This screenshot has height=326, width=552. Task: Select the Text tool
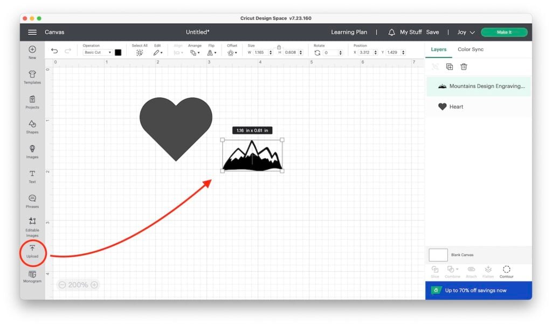[x=32, y=176]
